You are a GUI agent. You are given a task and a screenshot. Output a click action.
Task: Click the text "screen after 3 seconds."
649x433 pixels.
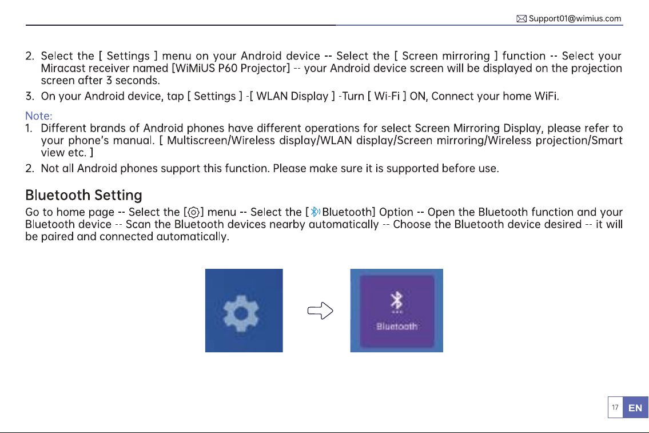(x=100, y=80)
